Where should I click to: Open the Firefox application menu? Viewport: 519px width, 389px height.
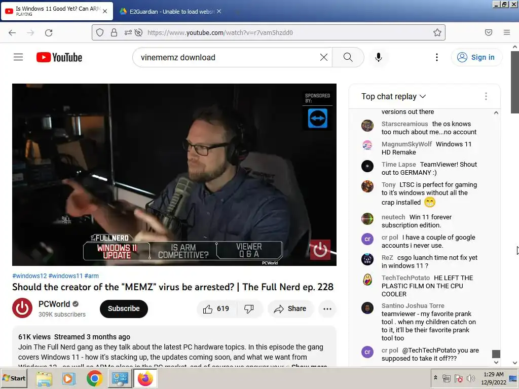(x=507, y=32)
